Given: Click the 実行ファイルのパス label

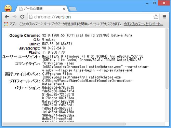Looking at the screenshot, I should [x=22, y=74].
